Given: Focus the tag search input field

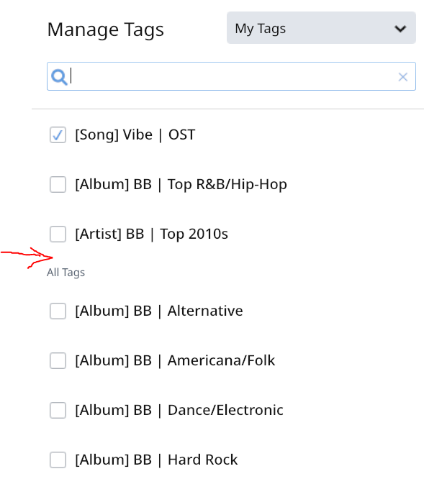Looking at the screenshot, I should coord(231,76).
